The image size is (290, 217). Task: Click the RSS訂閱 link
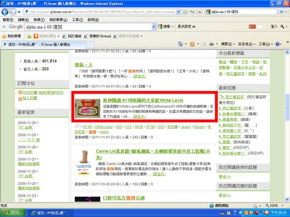pos(30,92)
